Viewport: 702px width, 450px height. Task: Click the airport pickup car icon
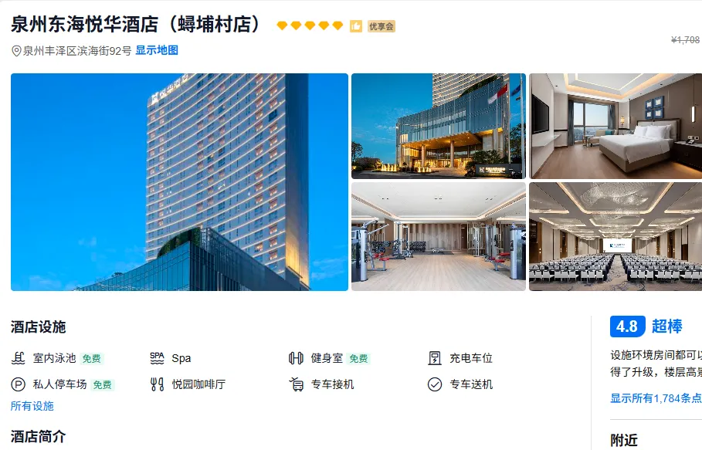[x=296, y=384]
